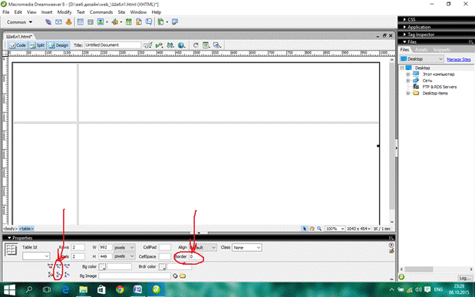Viewport: 475px width, 297px height.
Task: Insert a div tag icon
Action: 91,21
